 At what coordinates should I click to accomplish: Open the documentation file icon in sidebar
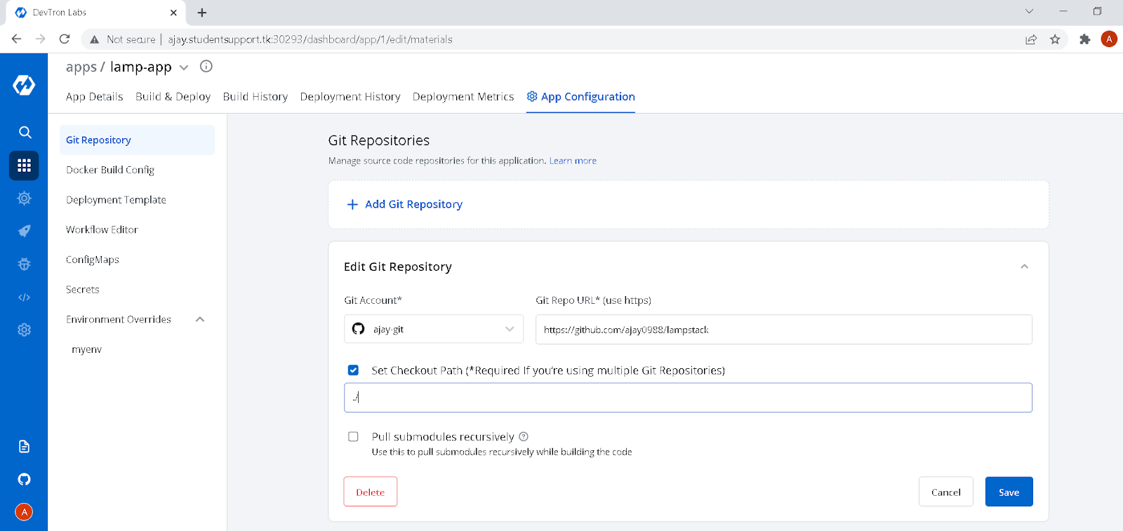pyautogui.click(x=24, y=447)
